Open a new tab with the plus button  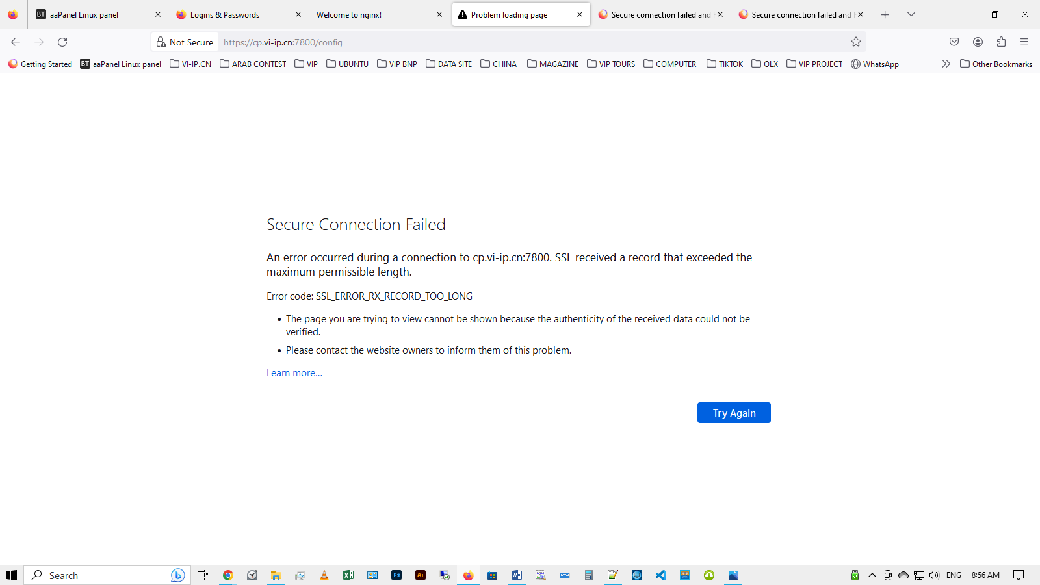[x=885, y=14]
